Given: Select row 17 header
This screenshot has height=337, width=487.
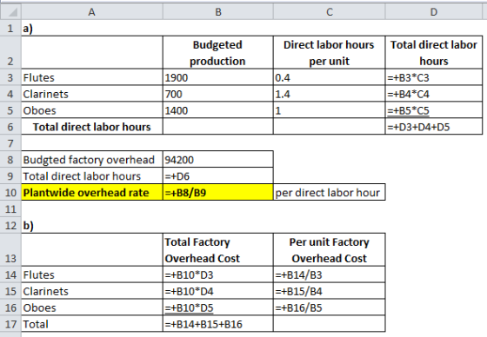Looking at the screenshot, I should [x=10, y=324].
